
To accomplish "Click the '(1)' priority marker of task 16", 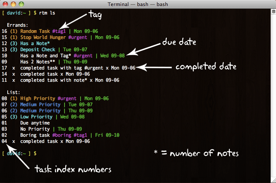I will (x=14, y=31).
